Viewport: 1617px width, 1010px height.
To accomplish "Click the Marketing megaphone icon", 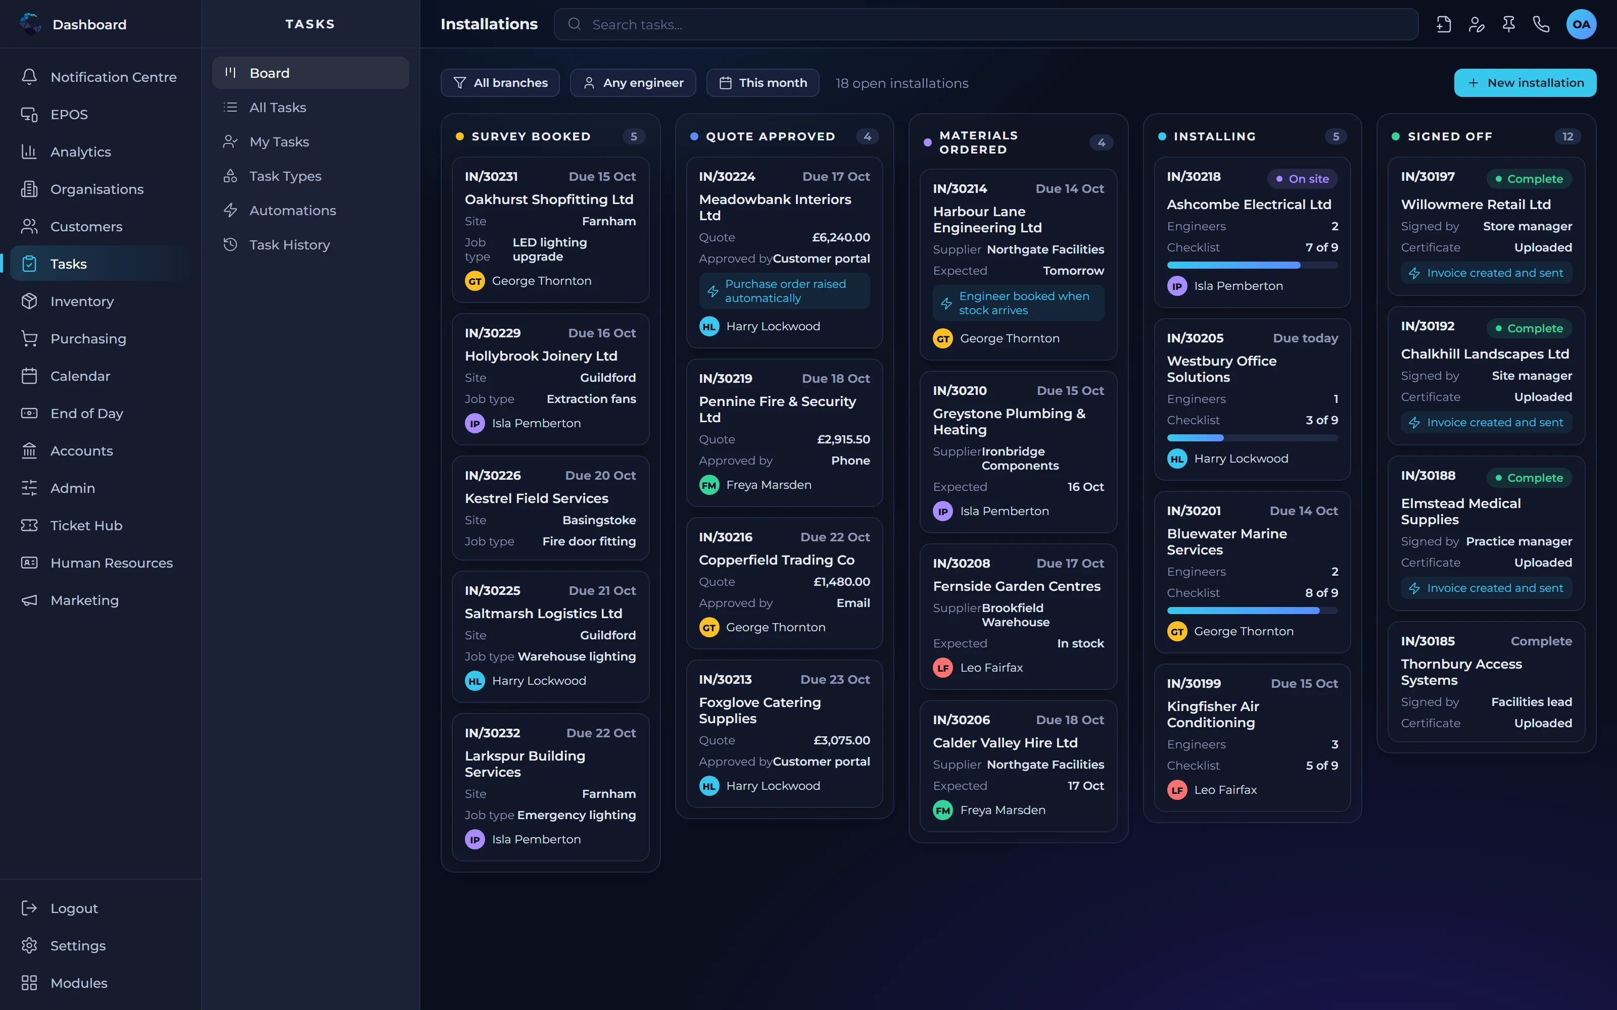I will pos(29,600).
